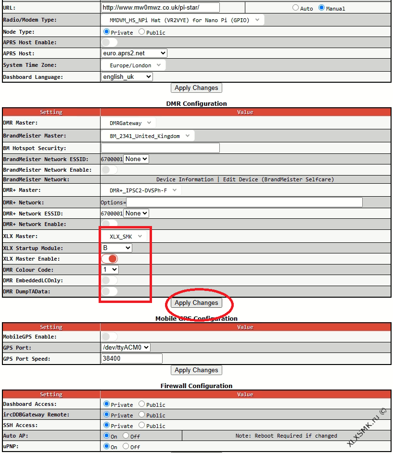Image resolution: width=393 pixels, height=453 pixels.
Task: Open APRS Host dropdown euro.aprs2.net
Action: (x=134, y=53)
